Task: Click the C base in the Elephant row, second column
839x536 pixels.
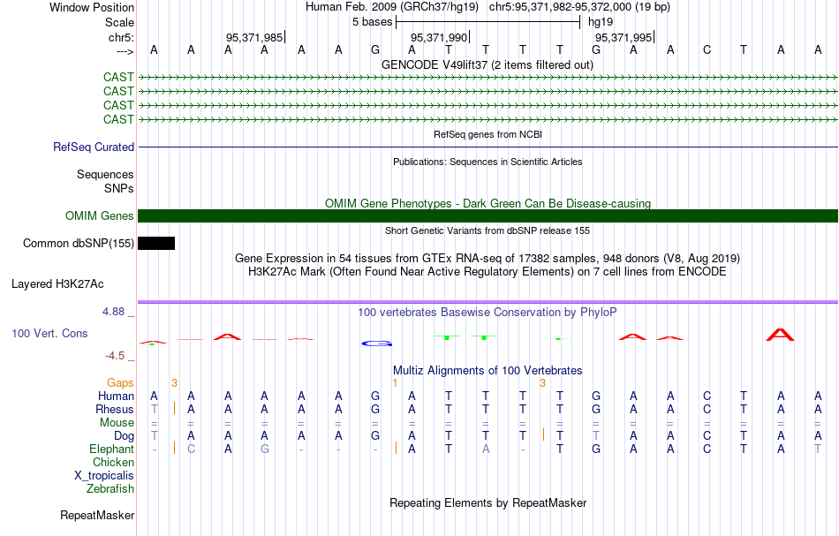Action: click(x=191, y=449)
